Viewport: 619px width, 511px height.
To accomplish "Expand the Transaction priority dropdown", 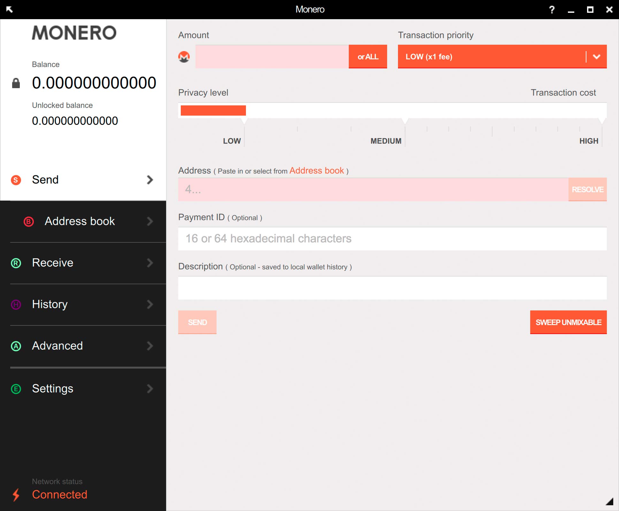I will click(x=595, y=57).
